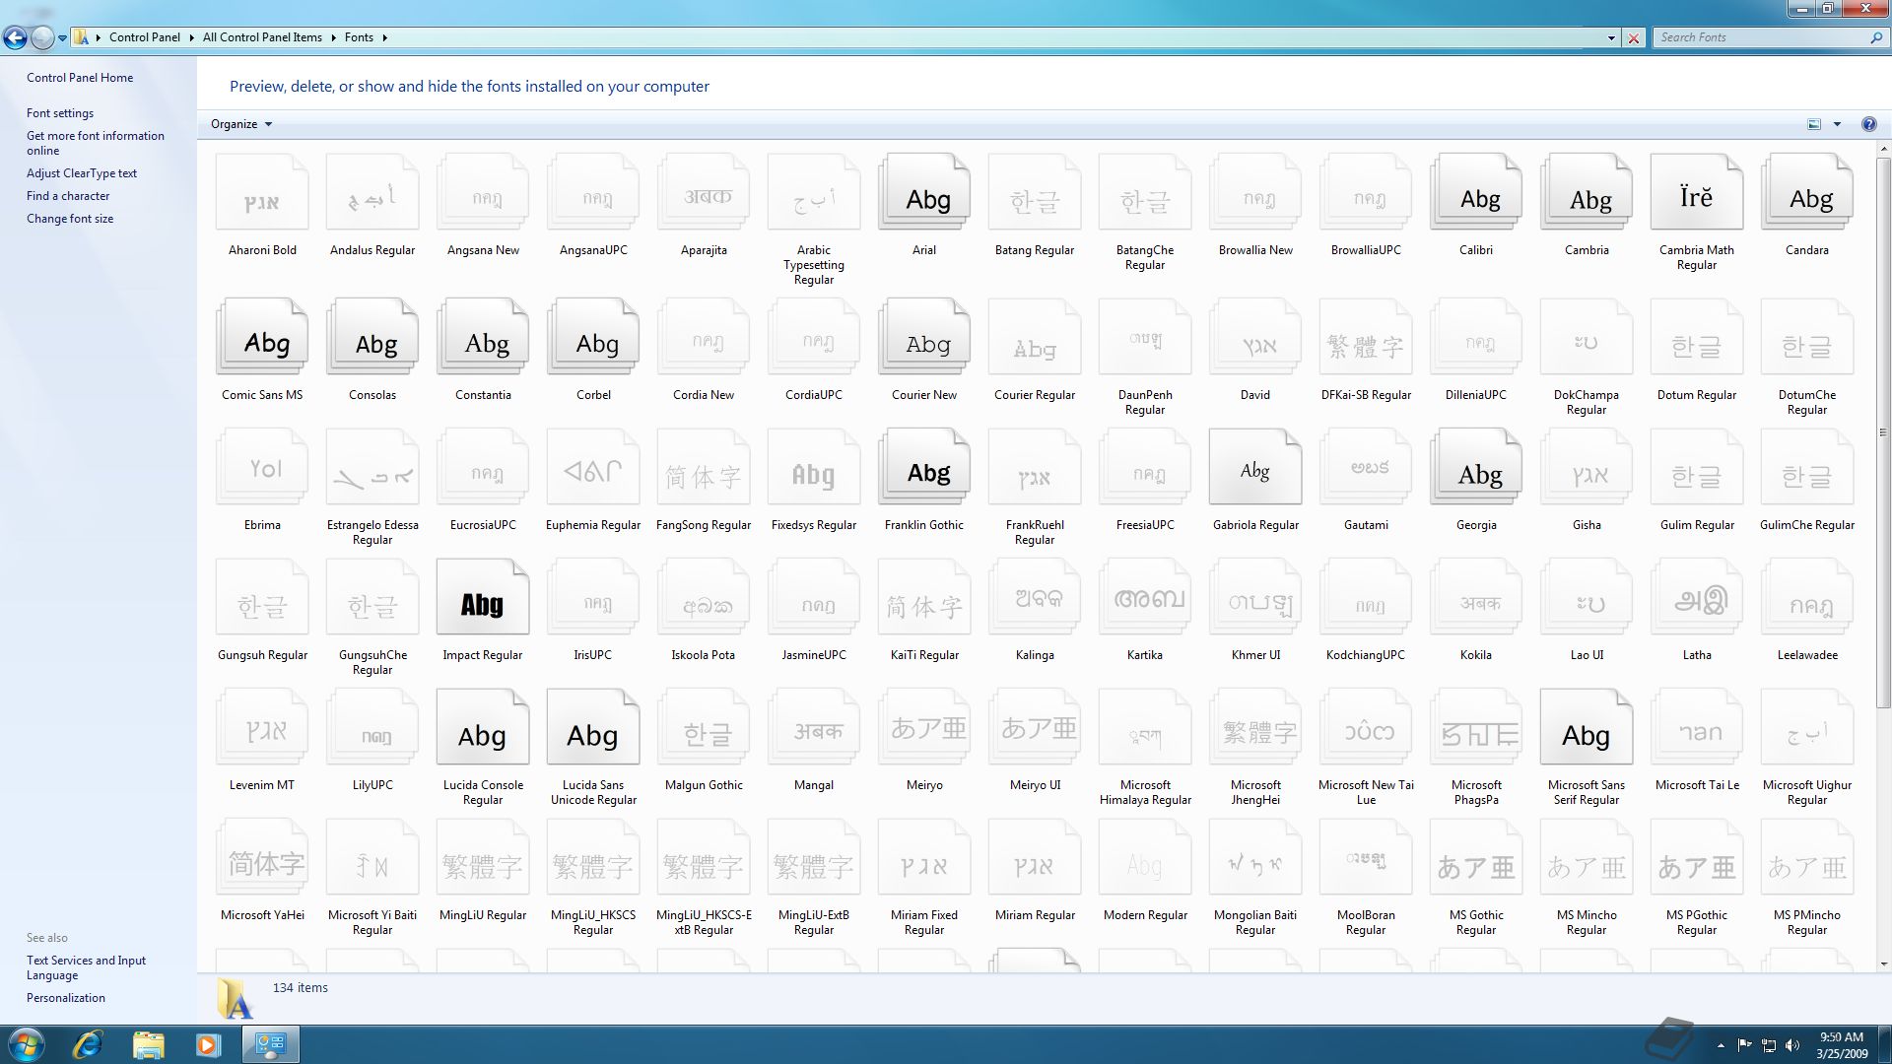1892x1064 pixels.
Task: Click the Microsoft YaHei font label
Action: (262, 915)
